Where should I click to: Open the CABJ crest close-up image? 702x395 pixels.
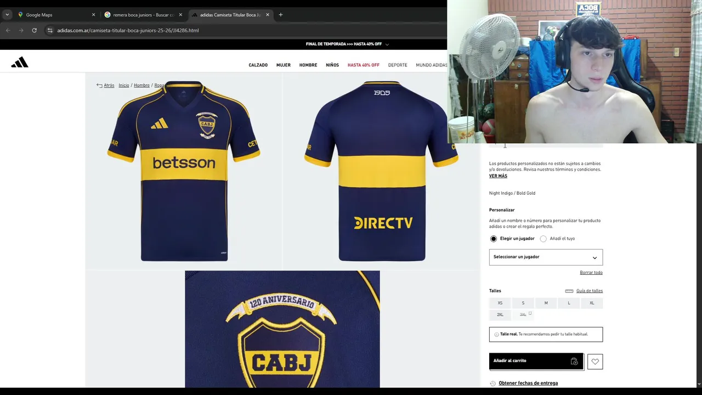[282, 329]
